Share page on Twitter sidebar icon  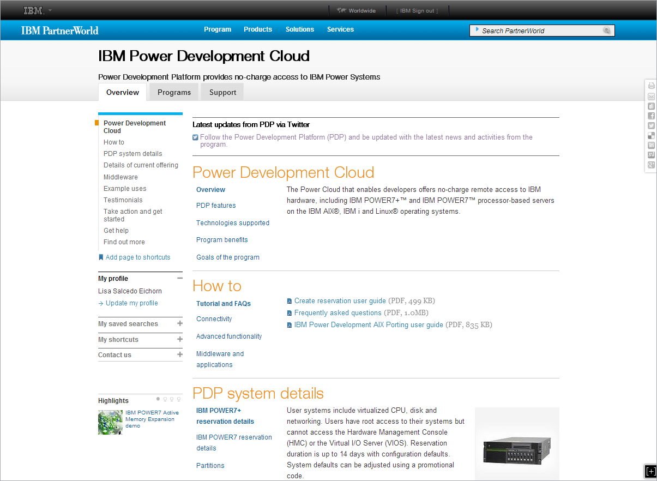point(651,125)
